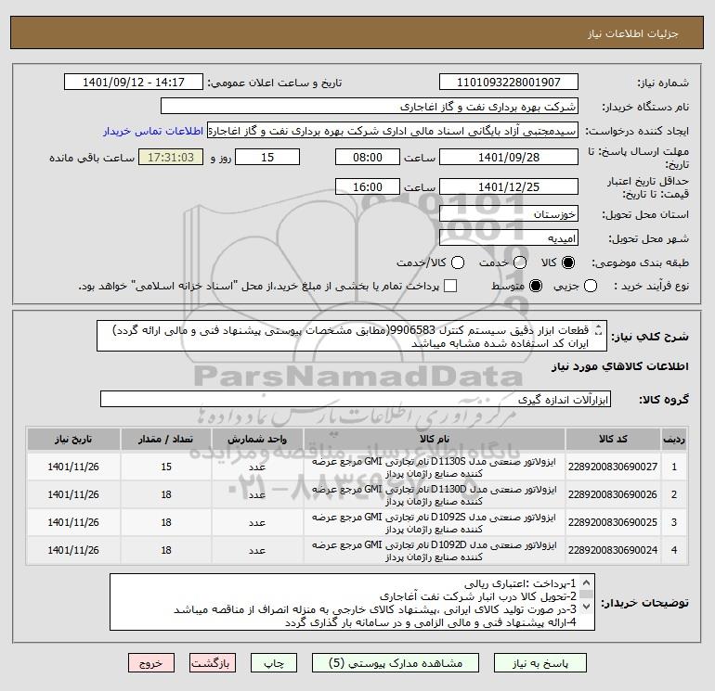Click the remaining time field 17:31:03
Viewport: 715px width, 691px height.
click(171, 158)
